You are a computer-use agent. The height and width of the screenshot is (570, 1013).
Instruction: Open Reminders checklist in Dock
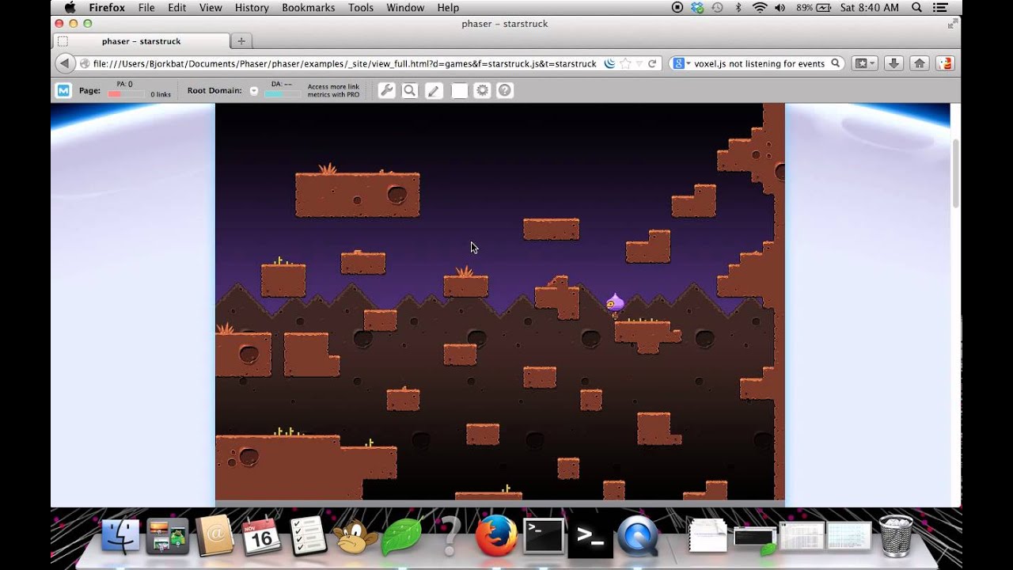[x=308, y=536]
